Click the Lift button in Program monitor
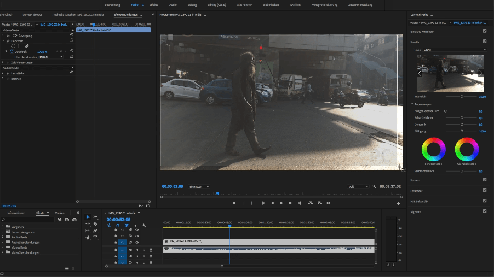This screenshot has height=277, width=494. pos(311,203)
